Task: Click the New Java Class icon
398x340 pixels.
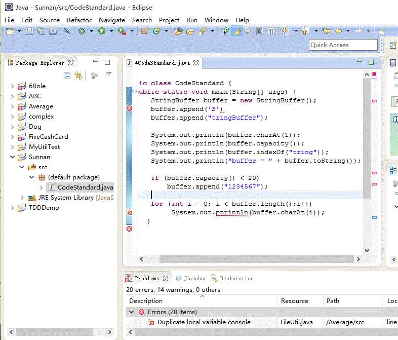Action: (x=156, y=31)
